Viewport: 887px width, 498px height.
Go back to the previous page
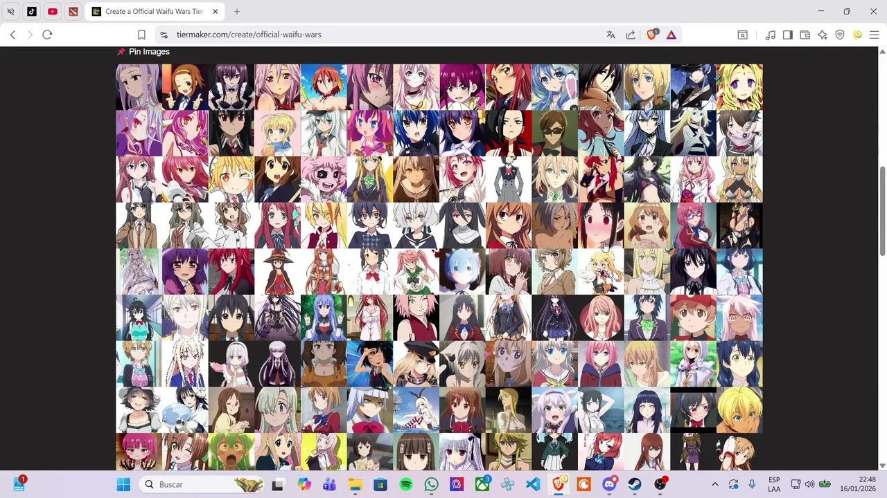(12, 35)
